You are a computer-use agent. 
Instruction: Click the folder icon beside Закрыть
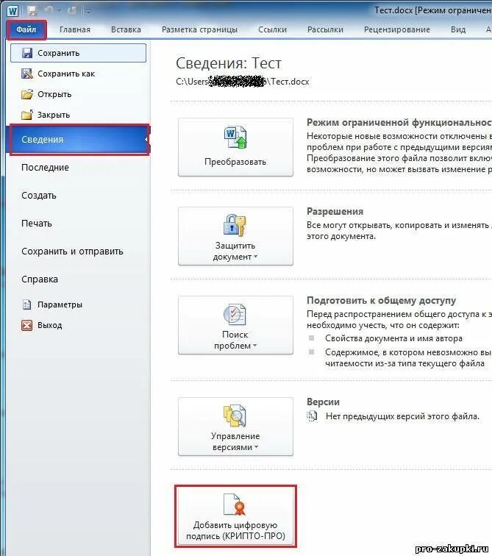[x=27, y=115]
